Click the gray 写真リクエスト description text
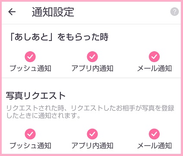 (x=90, y=112)
